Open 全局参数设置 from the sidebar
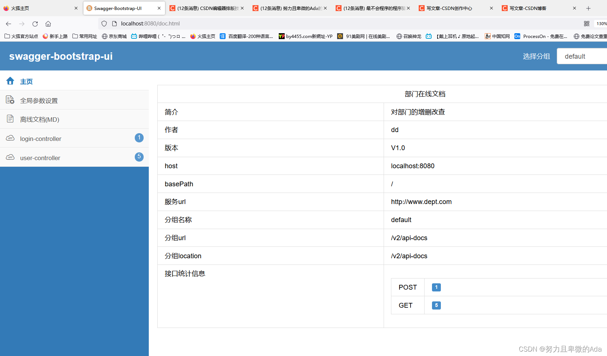Image resolution: width=607 pixels, height=356 pixels. (39, 100)
